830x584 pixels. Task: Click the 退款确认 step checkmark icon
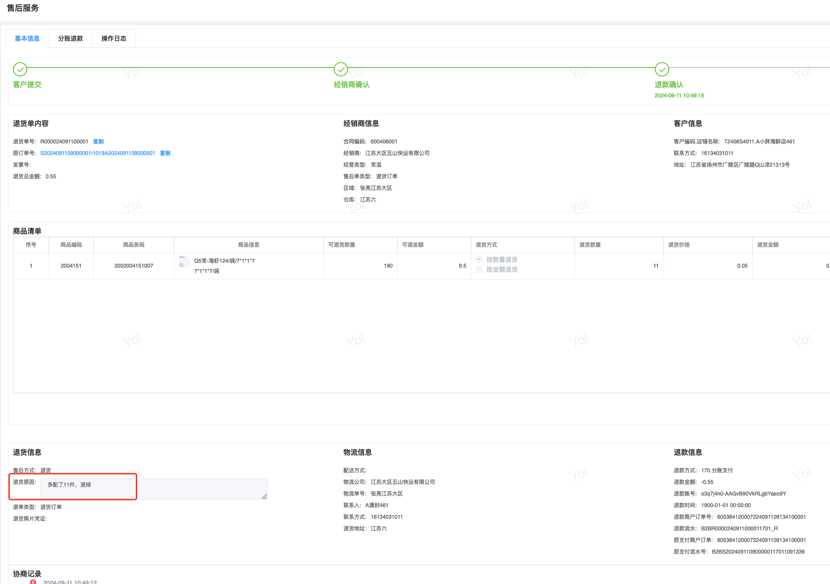point(662,69)
